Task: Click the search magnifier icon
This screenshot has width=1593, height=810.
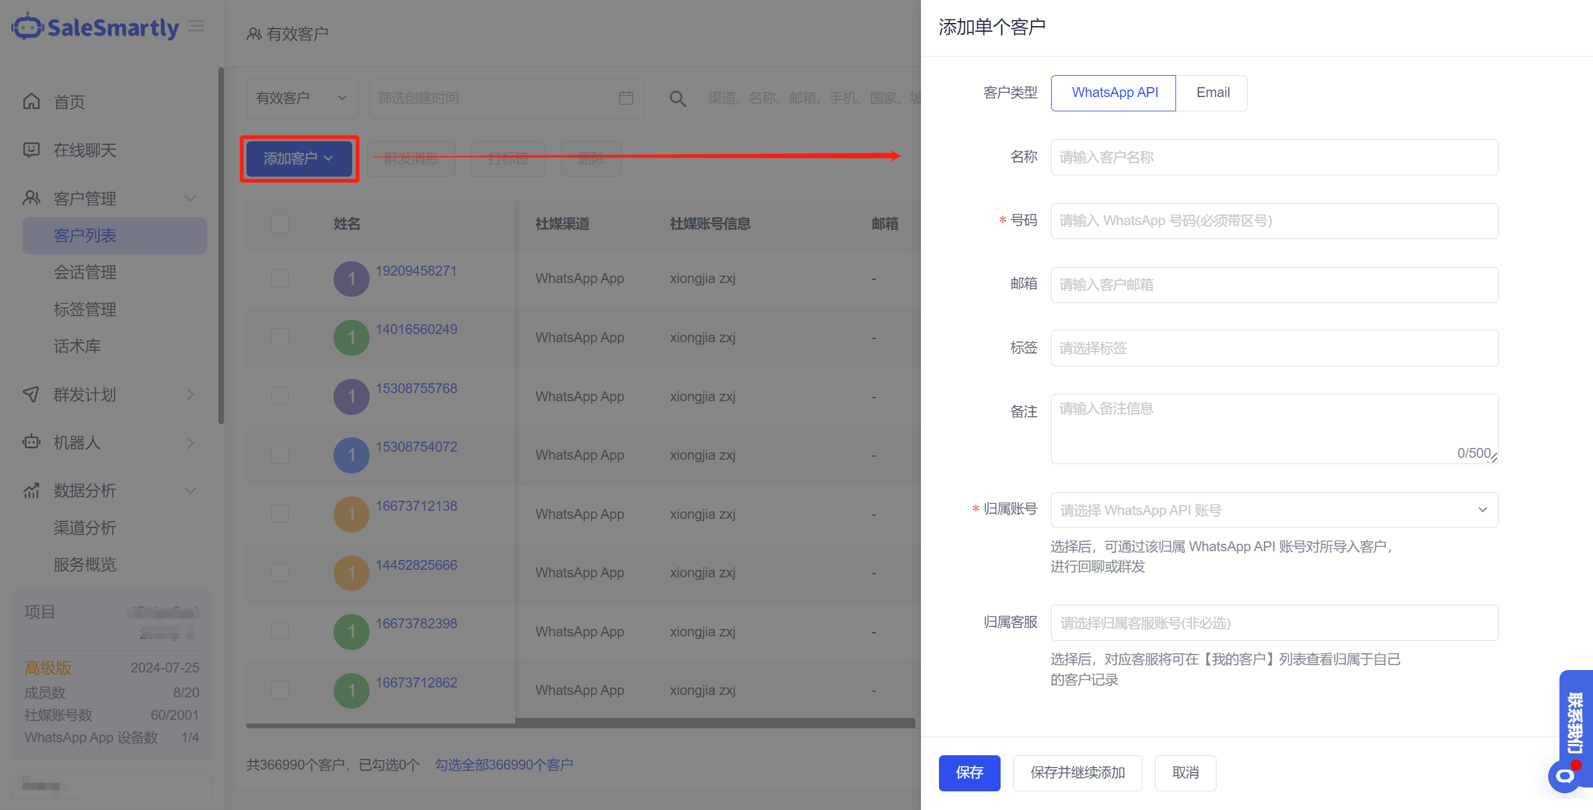Action: tap(678, 98)
